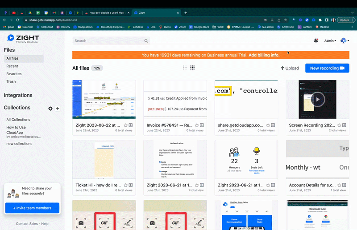The height and width of the screenshot is (230, 357).
Task: Star the Account Details for s.c... file
Action: [x=339, y=185]
